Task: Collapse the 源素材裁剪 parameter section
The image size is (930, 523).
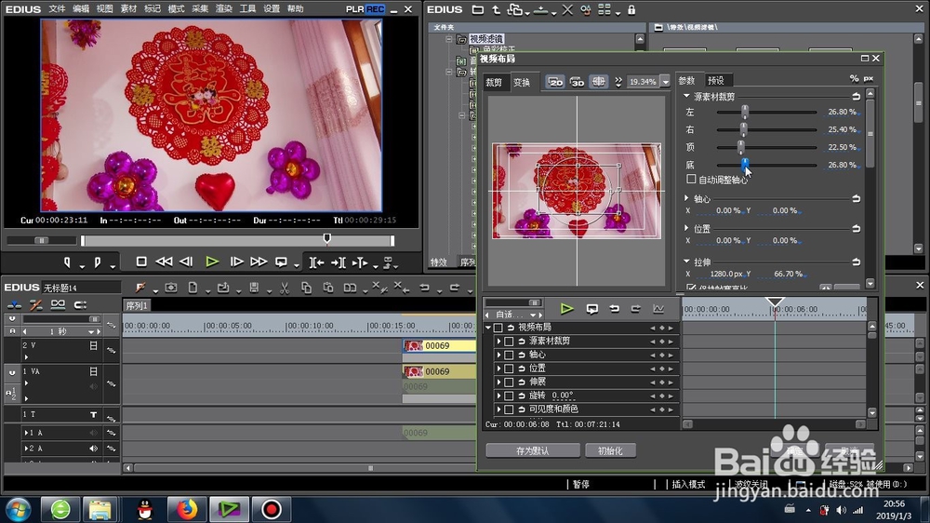Action: (686, 96)
